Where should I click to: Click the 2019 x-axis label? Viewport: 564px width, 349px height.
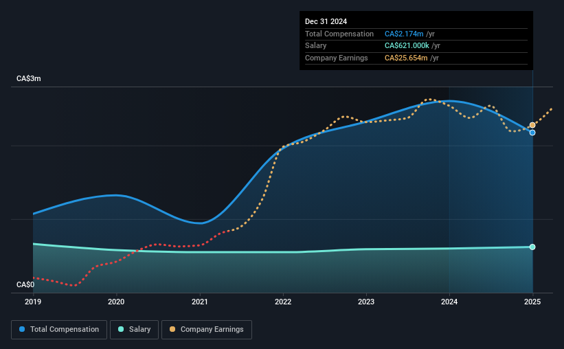pyautogui.click(x=33, y=302)
